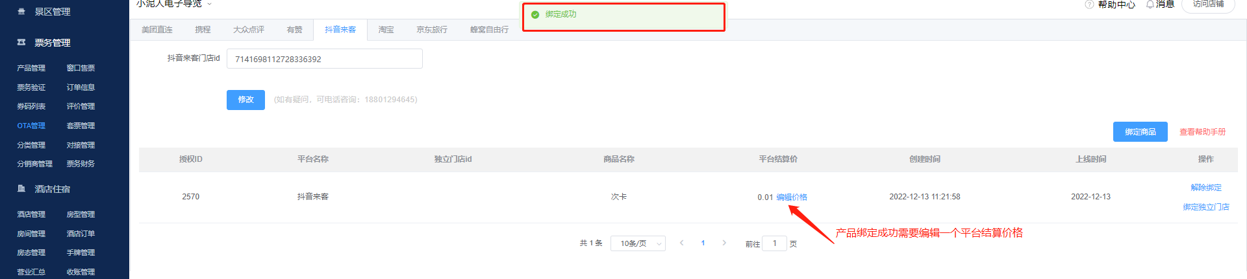Click 编辑价格 link for 次卡

792,197
